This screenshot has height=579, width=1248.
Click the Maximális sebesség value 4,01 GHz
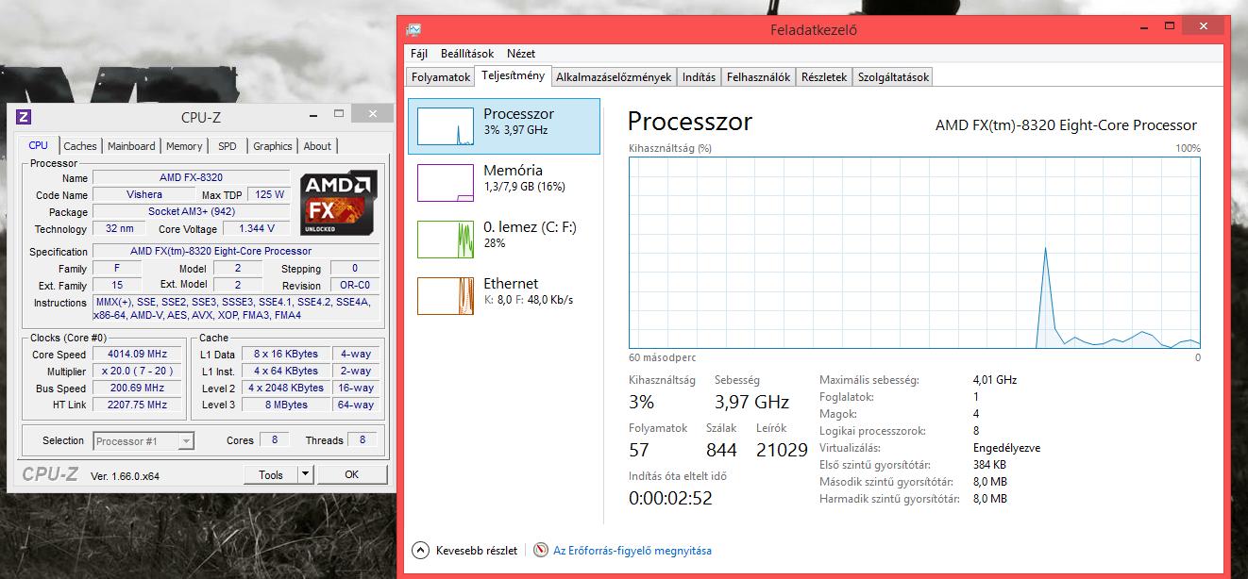pos(995,380)
